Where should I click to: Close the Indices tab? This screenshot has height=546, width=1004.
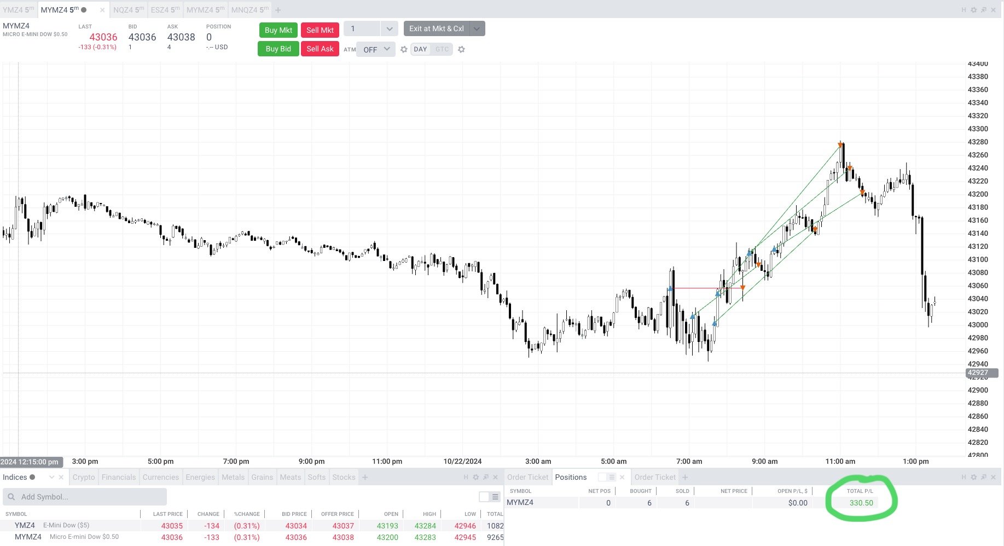tap(61, 477)
